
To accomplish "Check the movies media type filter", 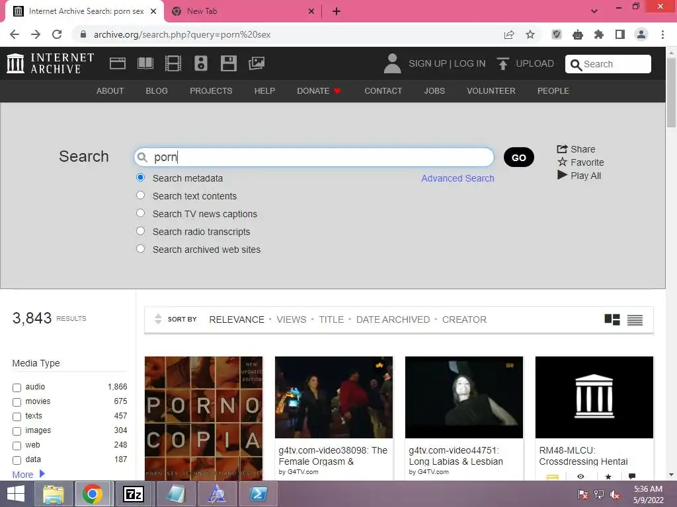I will (x=17, y=402).
